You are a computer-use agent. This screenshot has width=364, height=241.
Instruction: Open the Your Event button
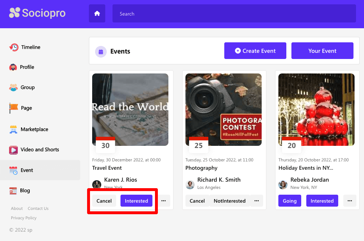[322, 51]
